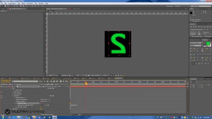This screenshot has width=212, height=119.
Task: Click the Search Help field
Action: coord(201,6)
